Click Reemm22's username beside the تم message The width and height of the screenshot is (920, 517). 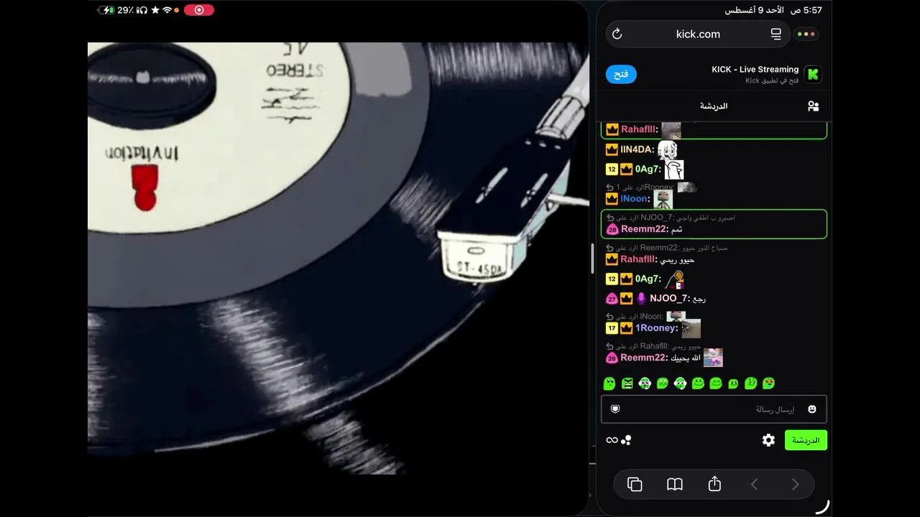pos(643,229)
